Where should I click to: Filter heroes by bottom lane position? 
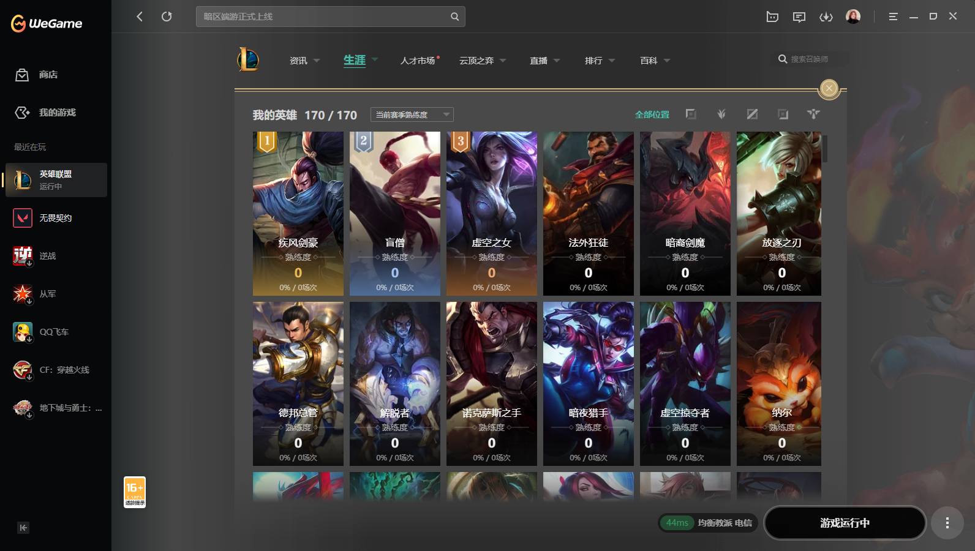783,114
